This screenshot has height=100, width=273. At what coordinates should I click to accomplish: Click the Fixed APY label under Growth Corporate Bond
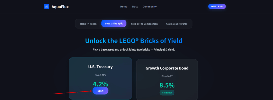(167, 76)
